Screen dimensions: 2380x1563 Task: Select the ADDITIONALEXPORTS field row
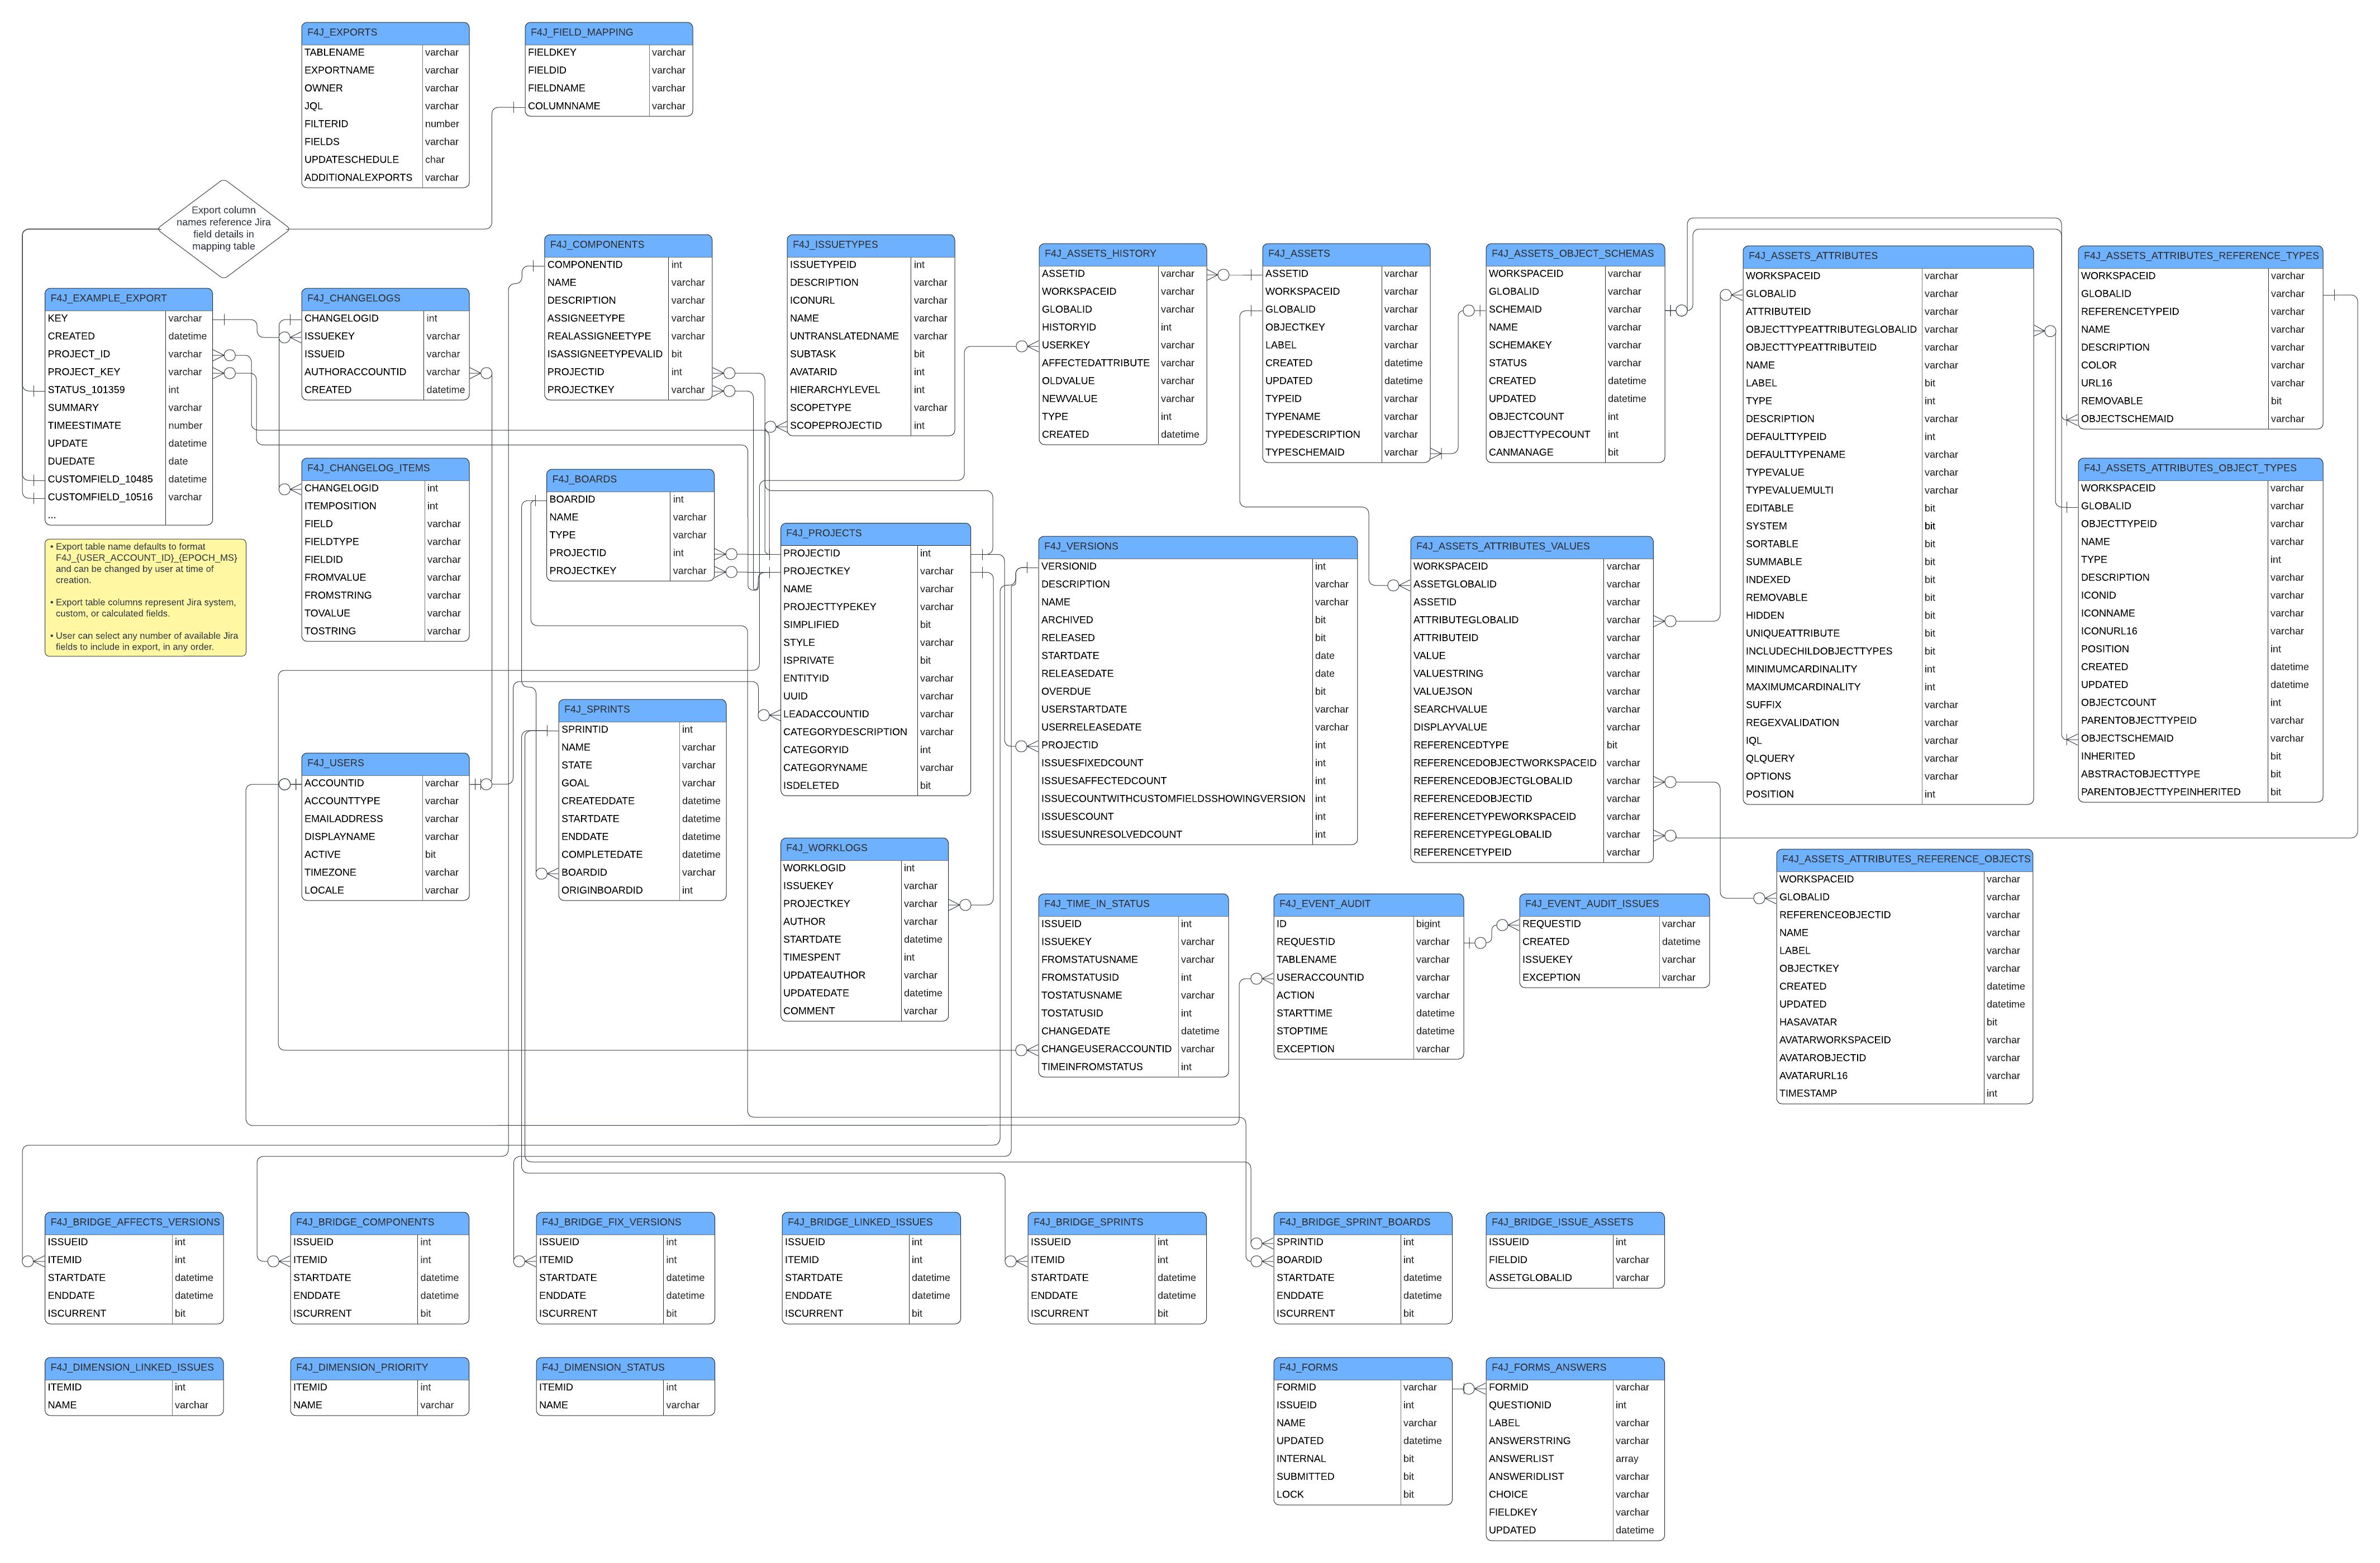(x=385, y=178)
